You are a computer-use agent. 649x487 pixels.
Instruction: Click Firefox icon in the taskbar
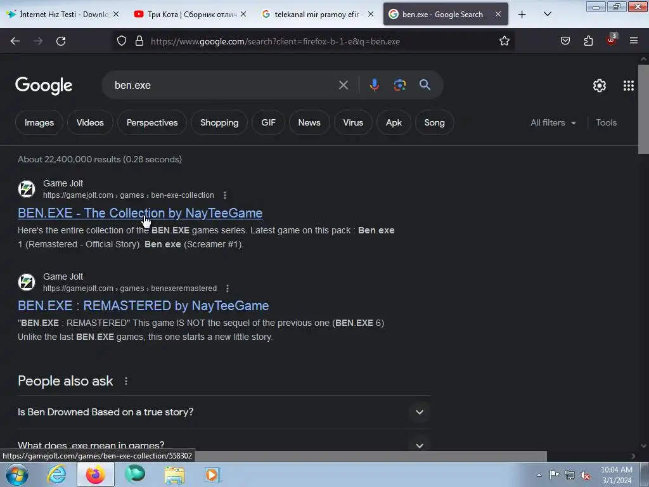pyautogui.click(x=95, y=474)
